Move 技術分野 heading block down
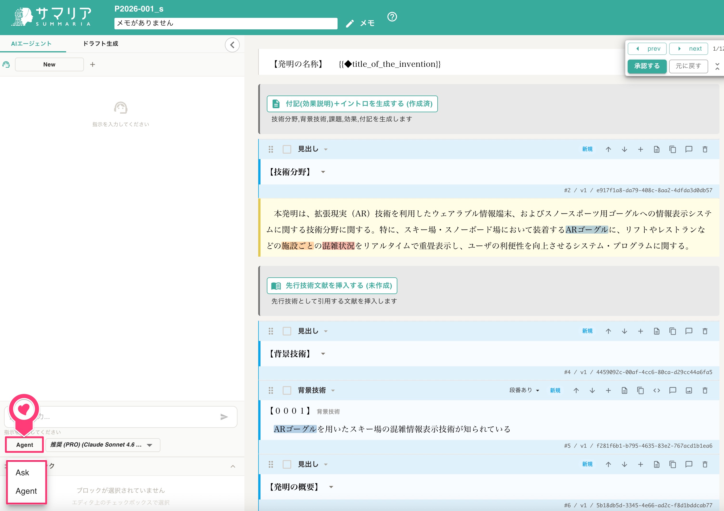724x511 pixels. [624, 149]
